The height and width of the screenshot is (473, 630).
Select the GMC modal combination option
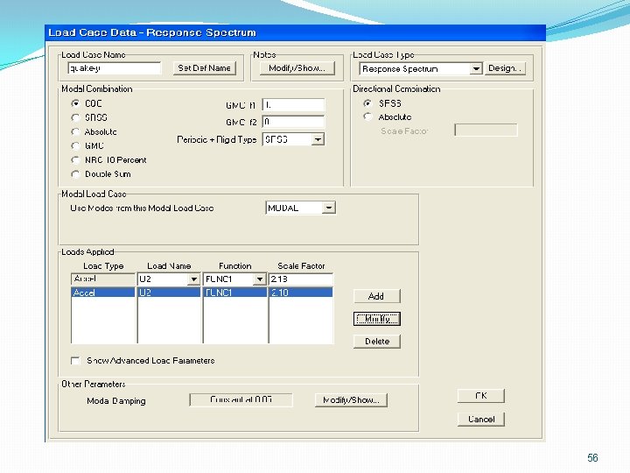pos(75,145)
